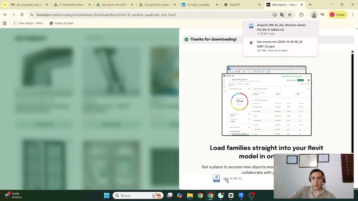
Task: Reload the current page
Action: (22, 15)
